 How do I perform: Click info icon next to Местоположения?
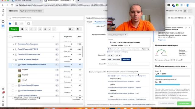tap(105, 35)
